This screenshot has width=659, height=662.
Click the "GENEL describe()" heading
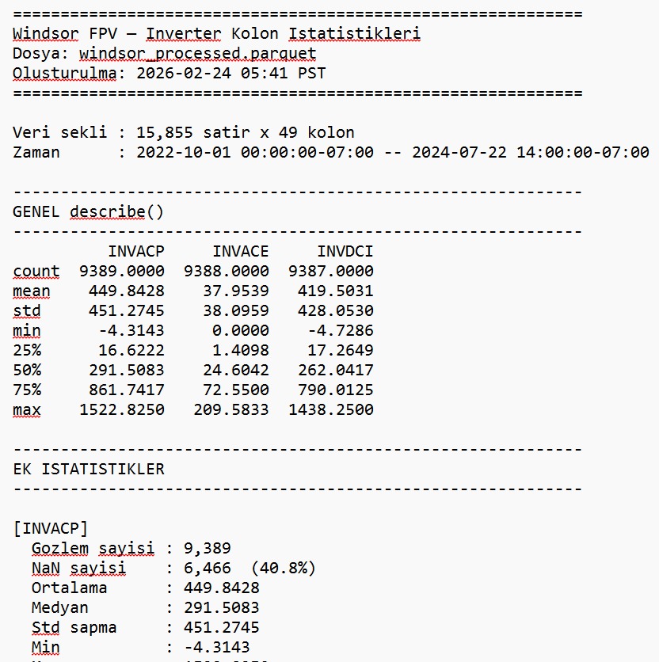pyautogui.click(x=89, y=211)
